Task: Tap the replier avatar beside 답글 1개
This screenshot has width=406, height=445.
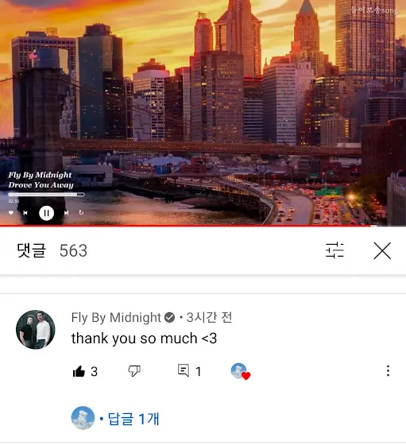Action: click(x=83, y=418)
